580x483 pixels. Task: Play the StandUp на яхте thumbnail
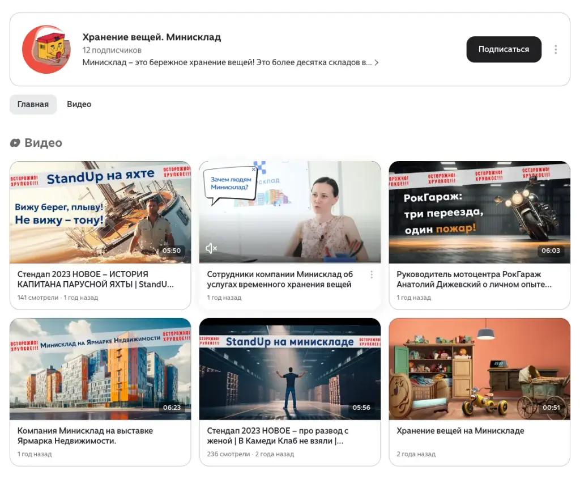(100, 212)
